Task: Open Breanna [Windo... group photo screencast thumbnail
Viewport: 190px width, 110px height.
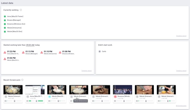Action: coord(123,90)
